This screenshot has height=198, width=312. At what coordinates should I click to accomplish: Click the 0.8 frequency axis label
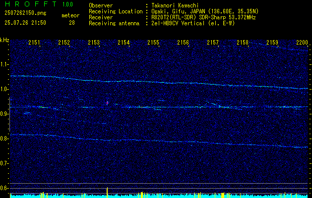(x=4, y=139)
